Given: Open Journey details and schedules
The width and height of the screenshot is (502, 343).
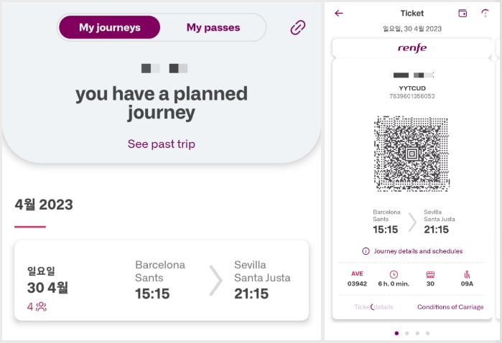Looking at the screenshot, I should click(418, 251).
